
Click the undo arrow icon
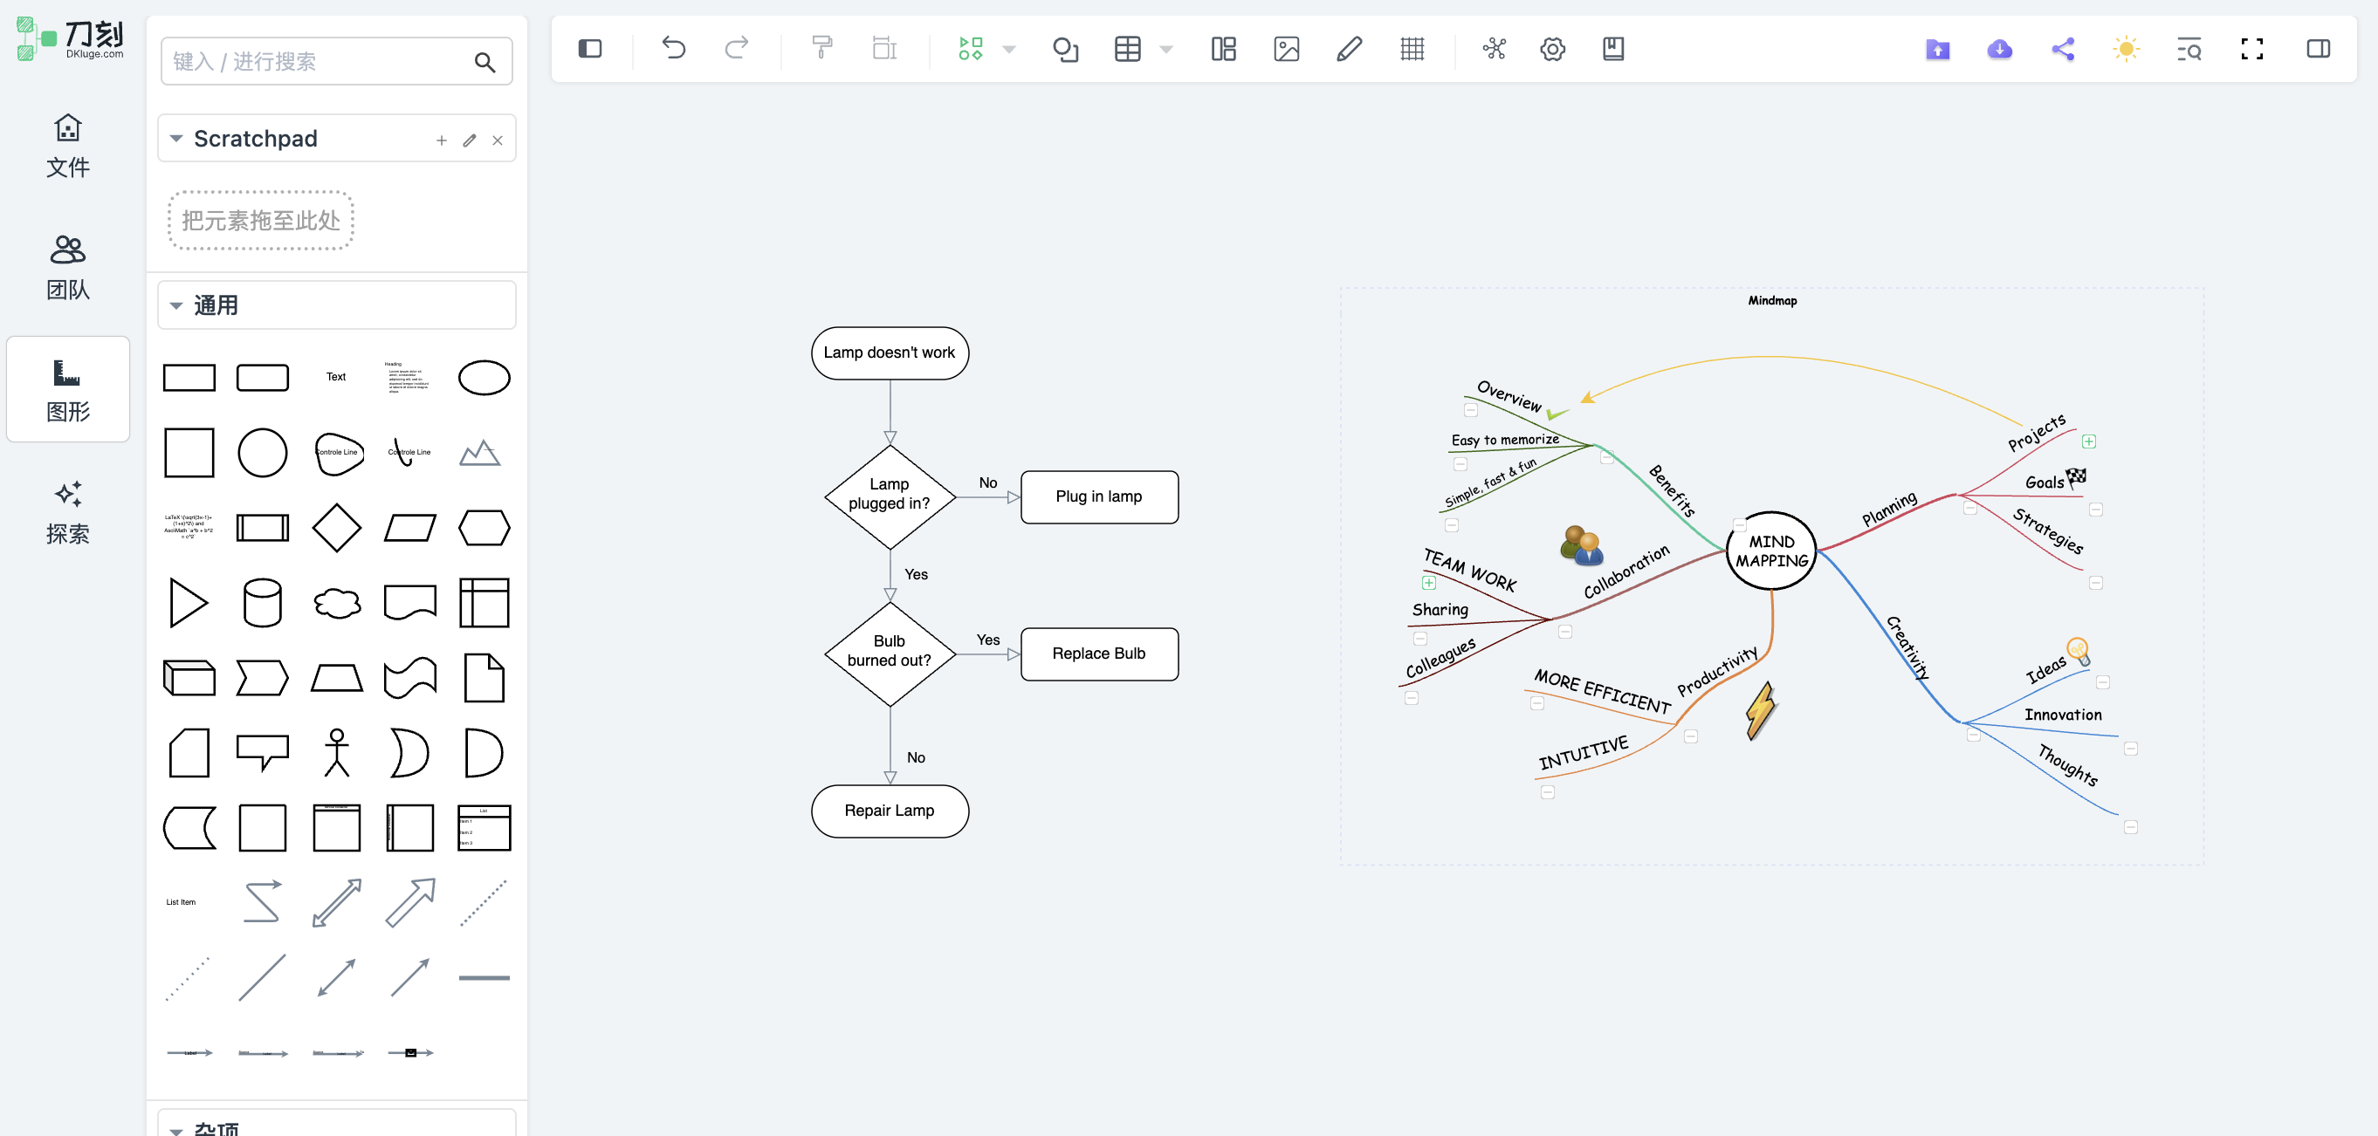click(674, 48)
